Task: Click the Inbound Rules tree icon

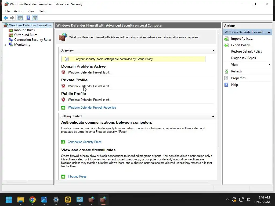Action: [x=11, y=30]
